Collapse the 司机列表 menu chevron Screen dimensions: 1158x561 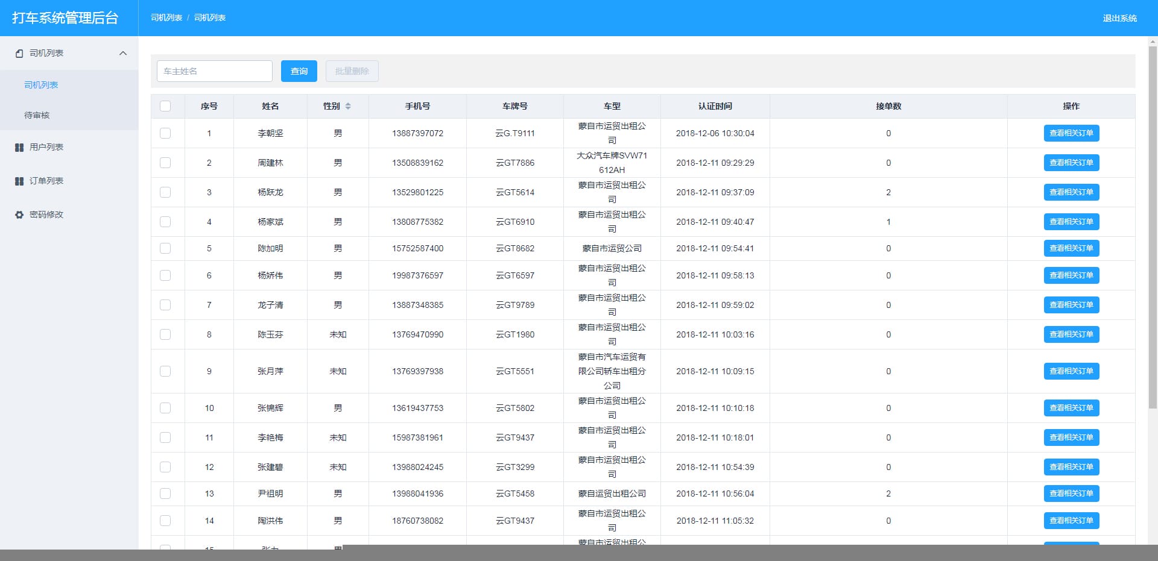pos(122,53)
